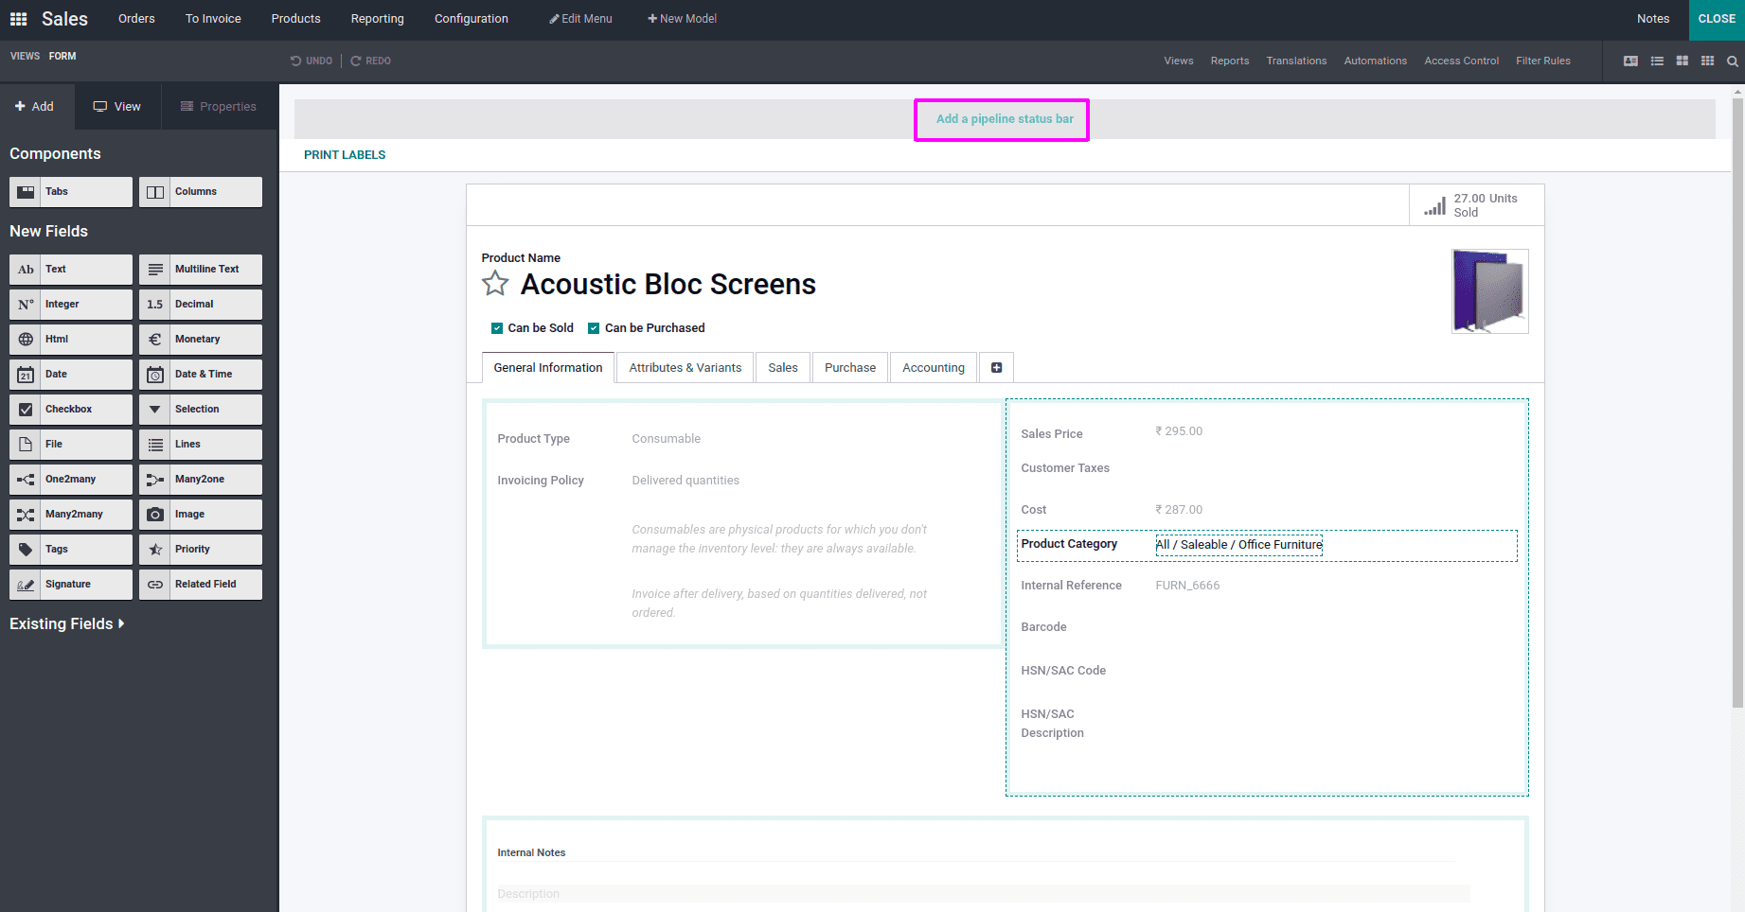Switch to the Purchase tab

tap(848, 367)
